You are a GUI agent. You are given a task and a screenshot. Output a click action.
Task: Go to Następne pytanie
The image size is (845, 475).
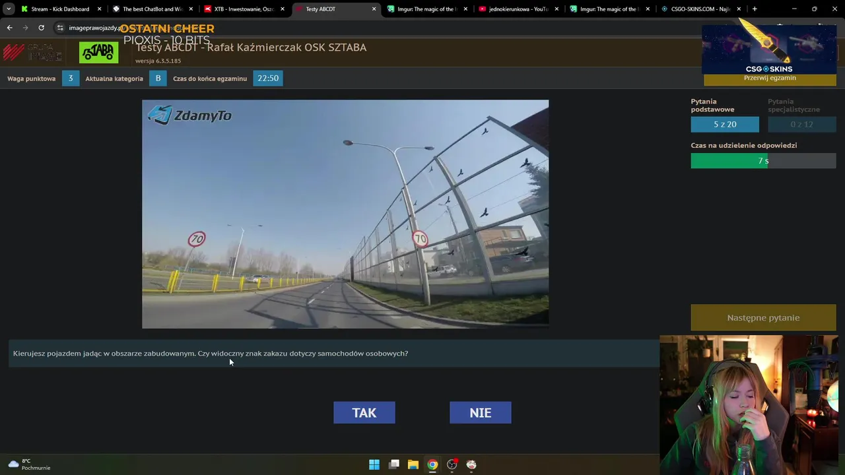point(763,317)
